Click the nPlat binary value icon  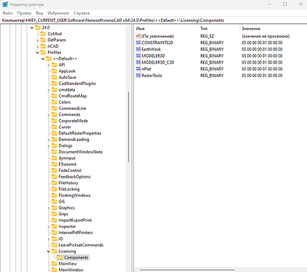click(x=138, y=69)
